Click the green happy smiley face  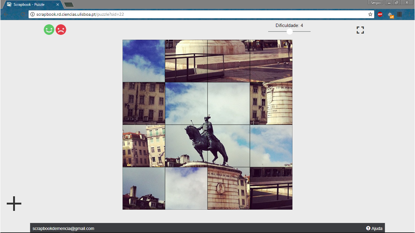tap(49, 30)
